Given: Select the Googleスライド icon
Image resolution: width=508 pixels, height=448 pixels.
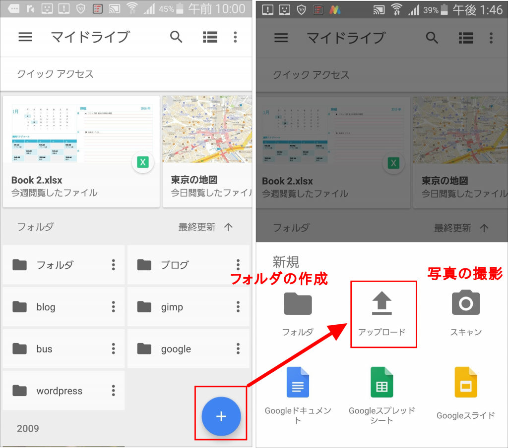Looking at the screenshot, I should [465, 382].
